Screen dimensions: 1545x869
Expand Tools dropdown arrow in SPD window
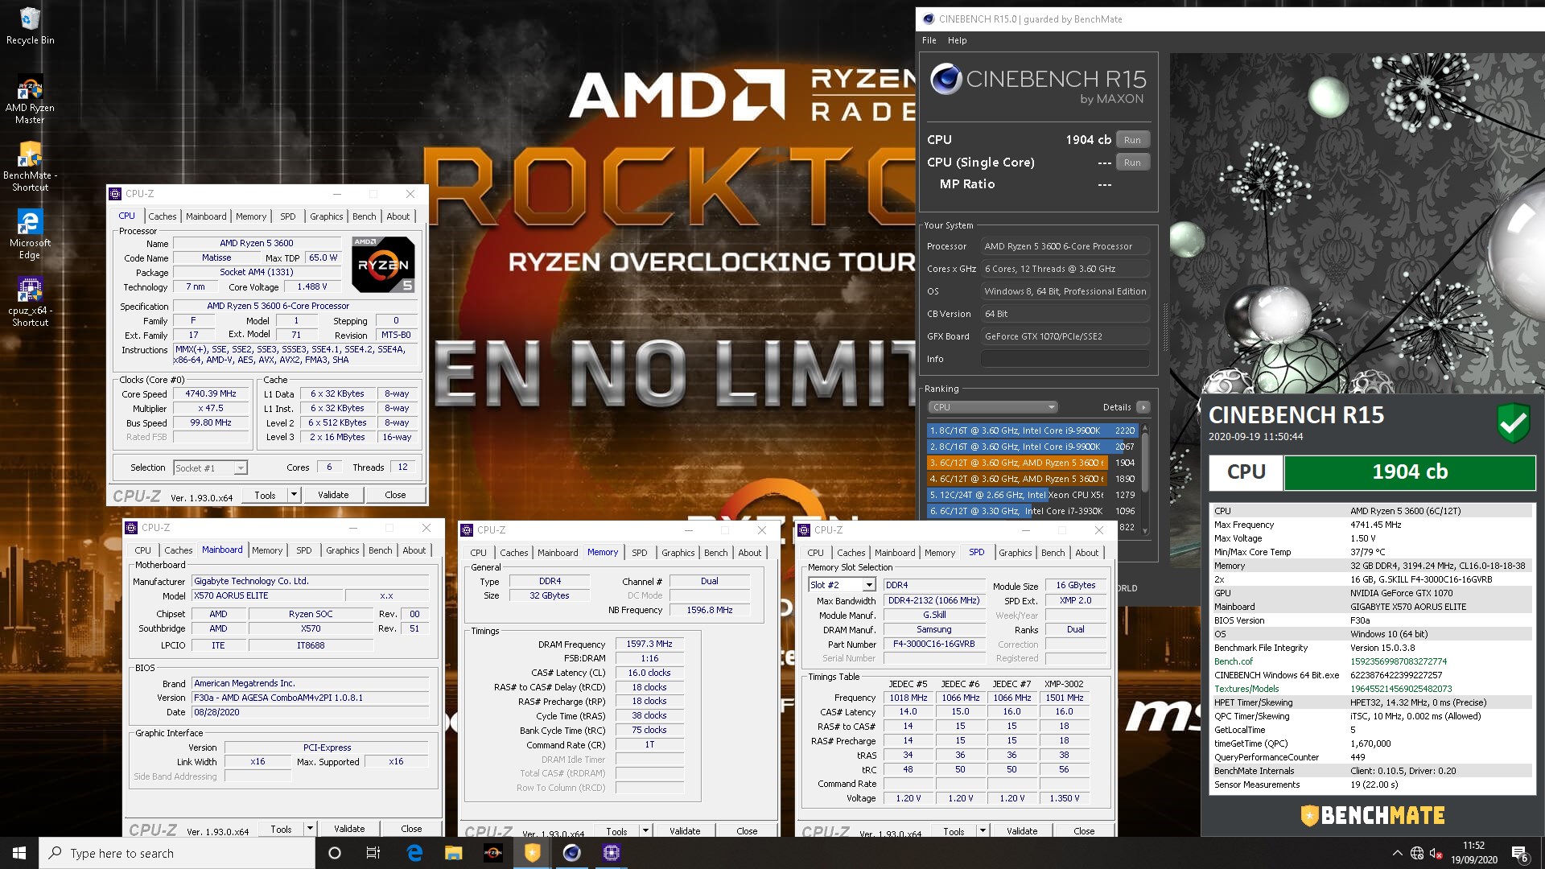point(983,831)
